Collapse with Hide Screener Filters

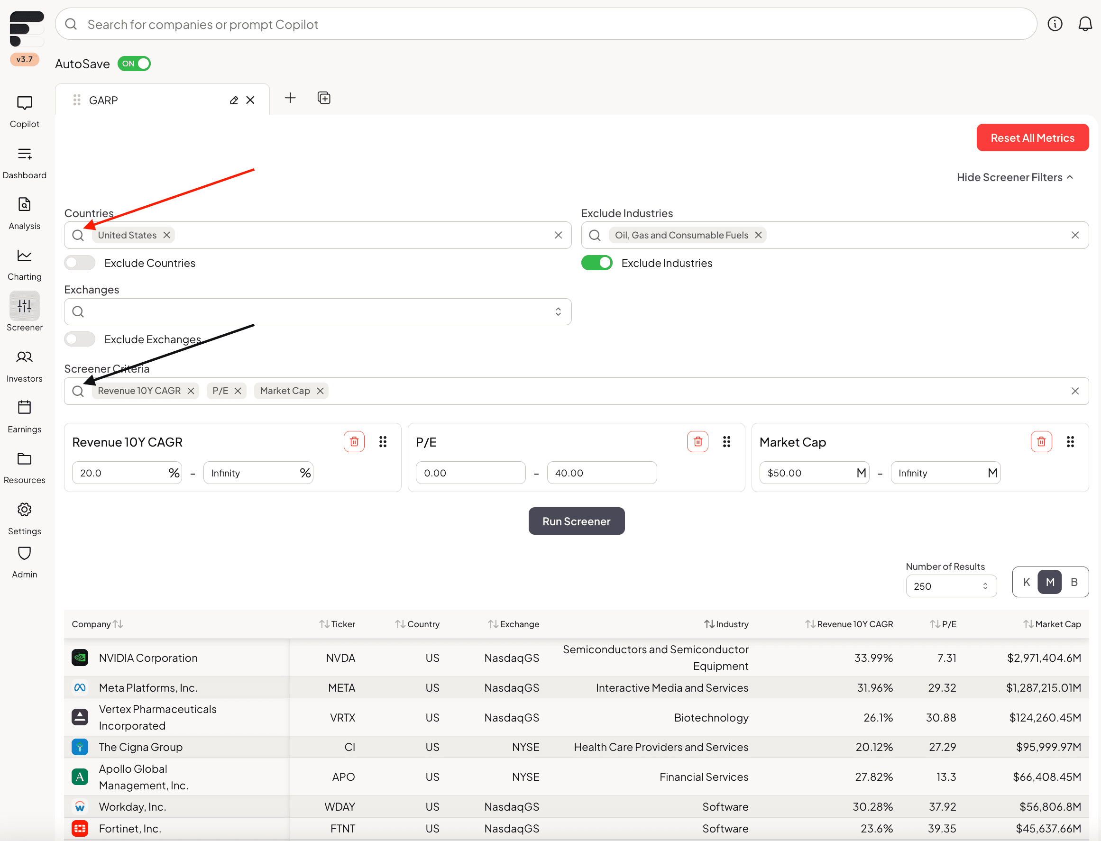(1014, 177)
